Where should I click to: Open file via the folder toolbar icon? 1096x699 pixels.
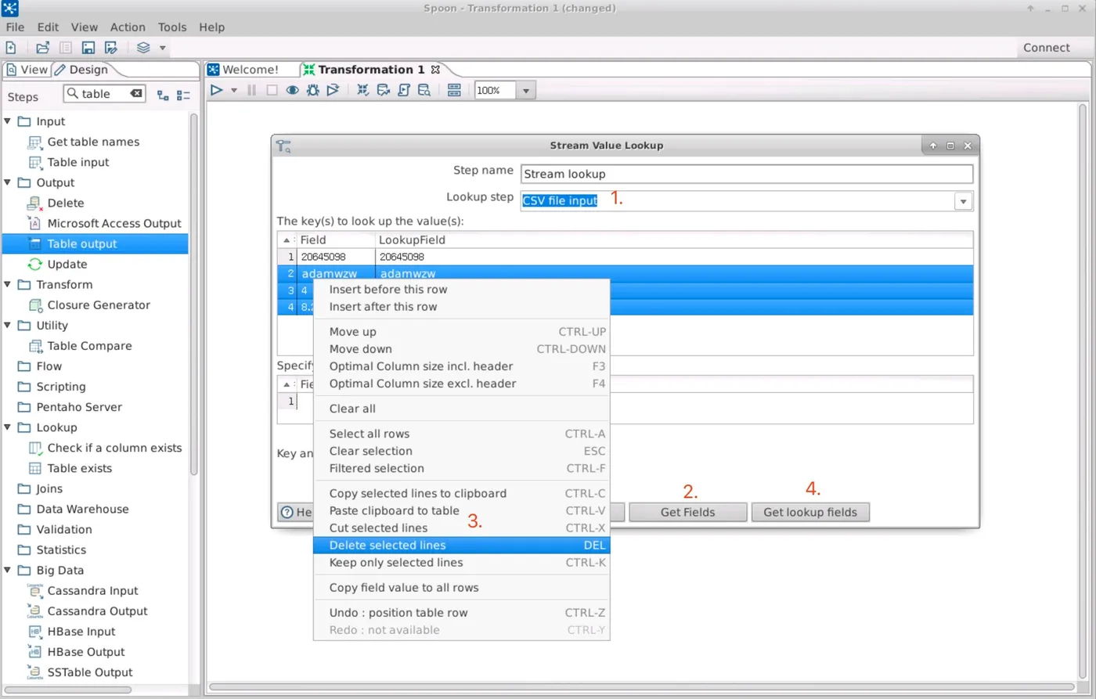(42, 48)
